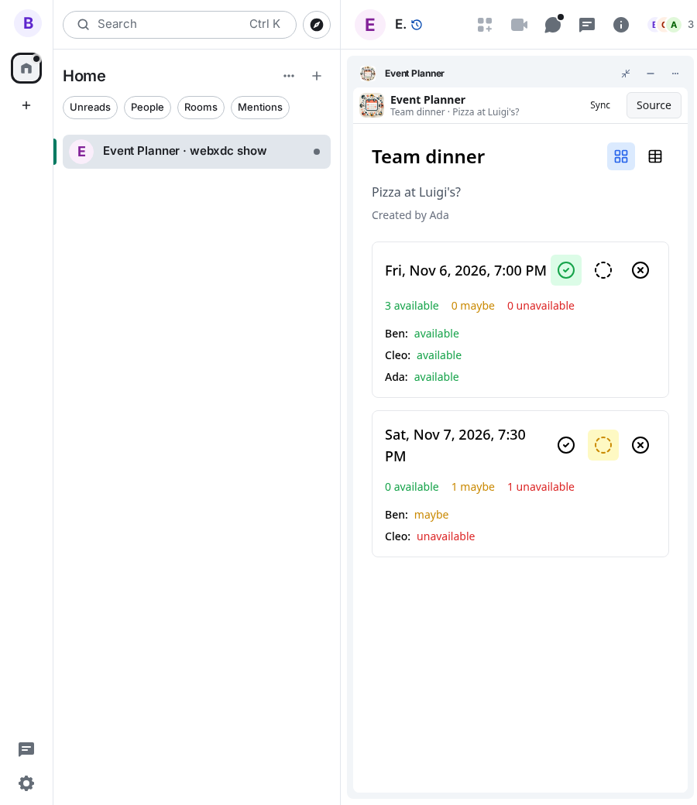Open the chat message icon in header
697x805 pixels.
[586, 25]
